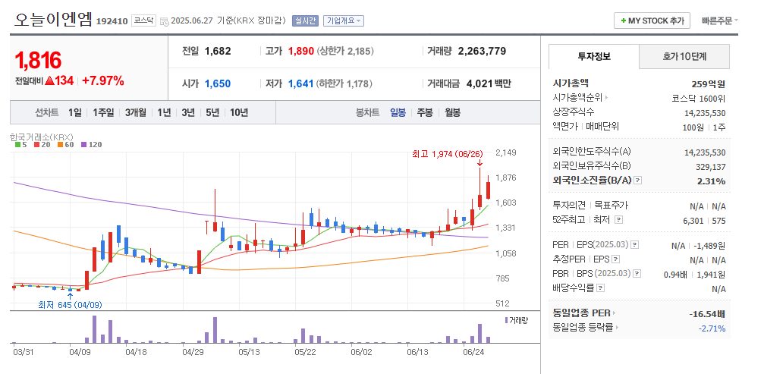This screenshot has height=374, width=764.
Task: Click the 고가 value 1,890
Action: pos(301,51)
